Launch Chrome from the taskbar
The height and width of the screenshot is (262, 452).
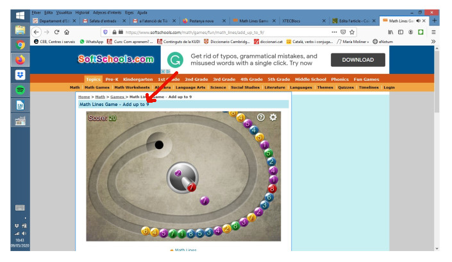click(20, 45)
